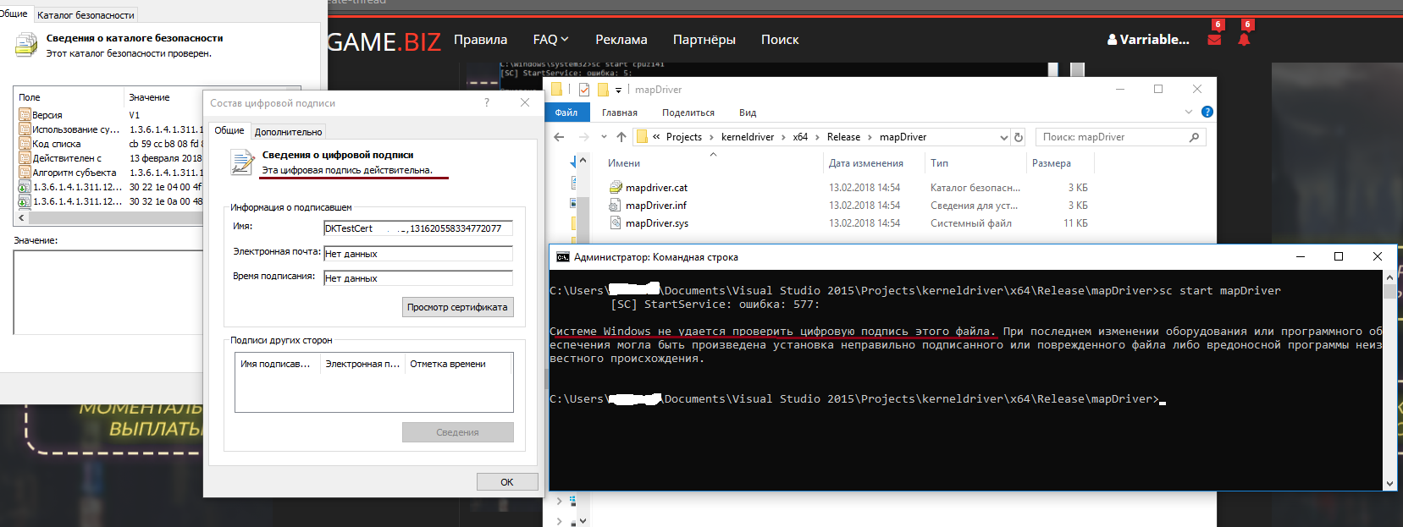Click the Имя field with DKTestCert
This screenshot has width=1403, height=527.
pos(418,228)
